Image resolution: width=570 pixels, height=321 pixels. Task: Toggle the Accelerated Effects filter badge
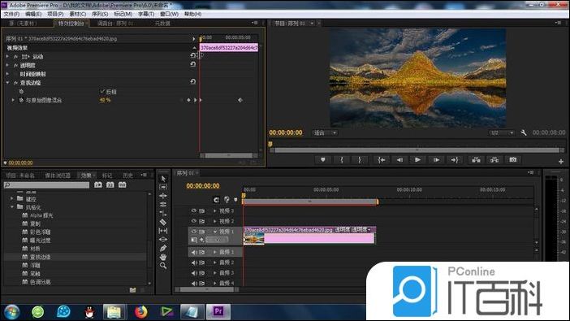pyautogui.click(x=98, y=185)
